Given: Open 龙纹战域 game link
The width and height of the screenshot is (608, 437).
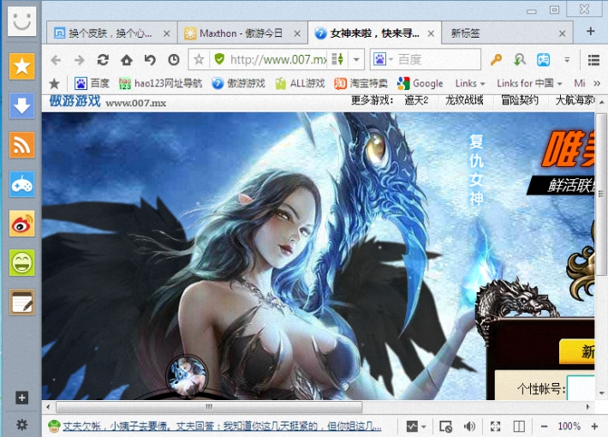Looking at the screenshot, I should click(464, 100).
